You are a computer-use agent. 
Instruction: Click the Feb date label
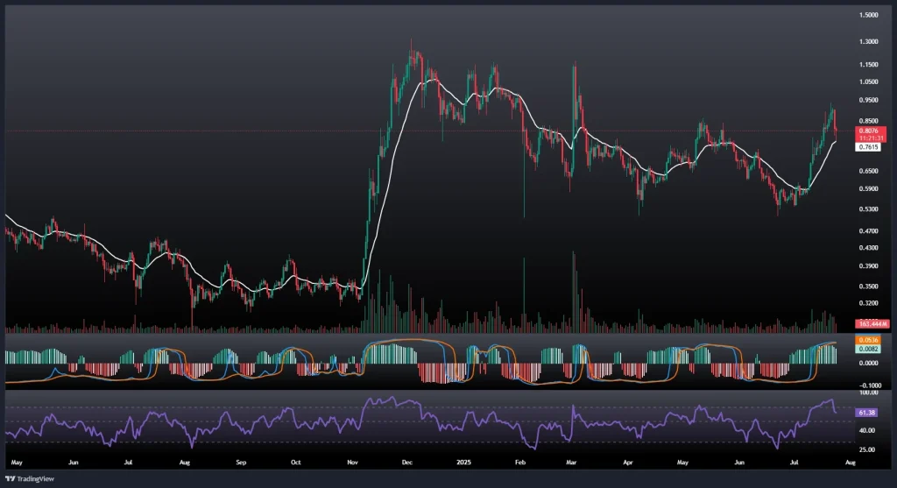pyautogui.click(x=519, y=460)
